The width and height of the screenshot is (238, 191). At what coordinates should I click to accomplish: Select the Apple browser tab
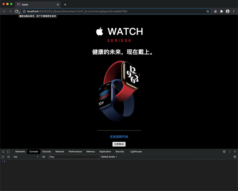point(38,5)
